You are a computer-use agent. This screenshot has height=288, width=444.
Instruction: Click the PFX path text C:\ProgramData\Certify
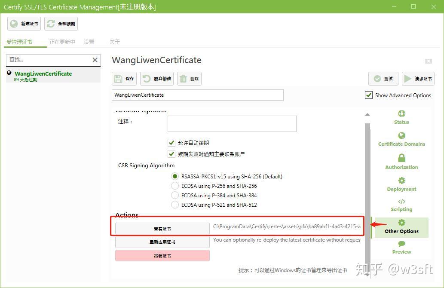[x=287, y=226]
